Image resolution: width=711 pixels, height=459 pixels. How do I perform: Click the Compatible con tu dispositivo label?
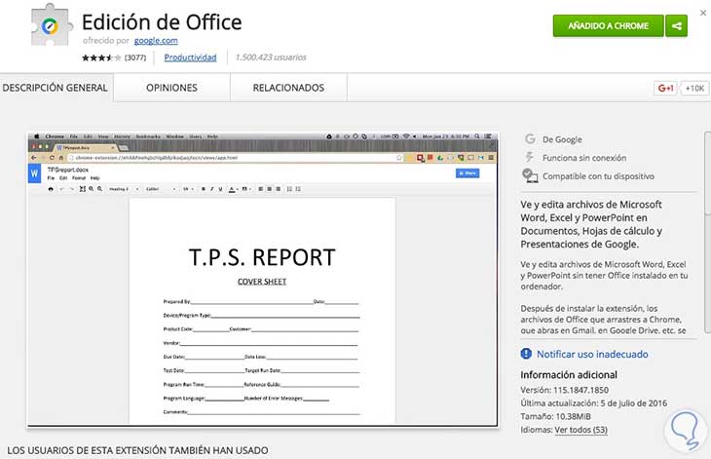pos(599,176)
